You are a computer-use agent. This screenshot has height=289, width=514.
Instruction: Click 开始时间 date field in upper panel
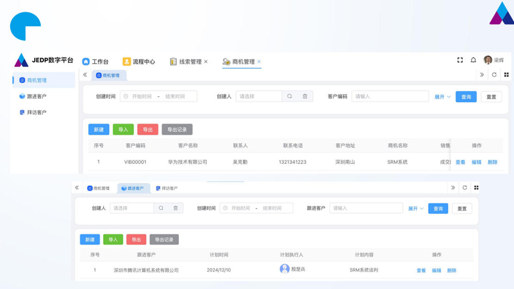click(141, 96)
